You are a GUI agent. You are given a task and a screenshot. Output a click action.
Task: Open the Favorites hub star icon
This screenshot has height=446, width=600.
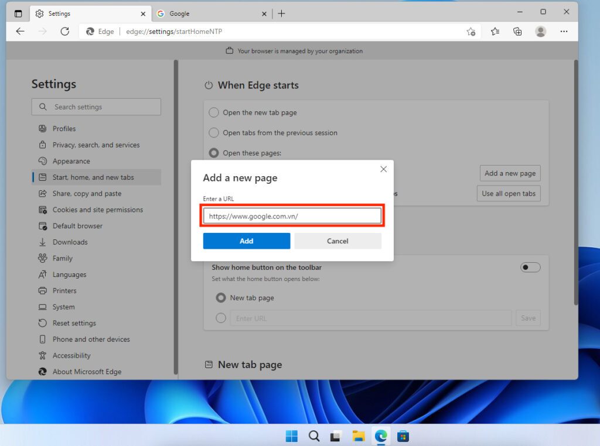point(495,32)
